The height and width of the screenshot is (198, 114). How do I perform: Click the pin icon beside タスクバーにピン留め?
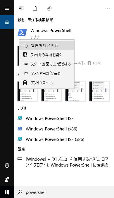pos(25,73)
